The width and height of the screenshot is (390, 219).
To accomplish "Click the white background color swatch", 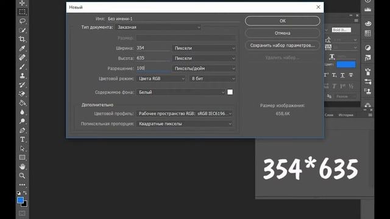I will pos(230,92).
